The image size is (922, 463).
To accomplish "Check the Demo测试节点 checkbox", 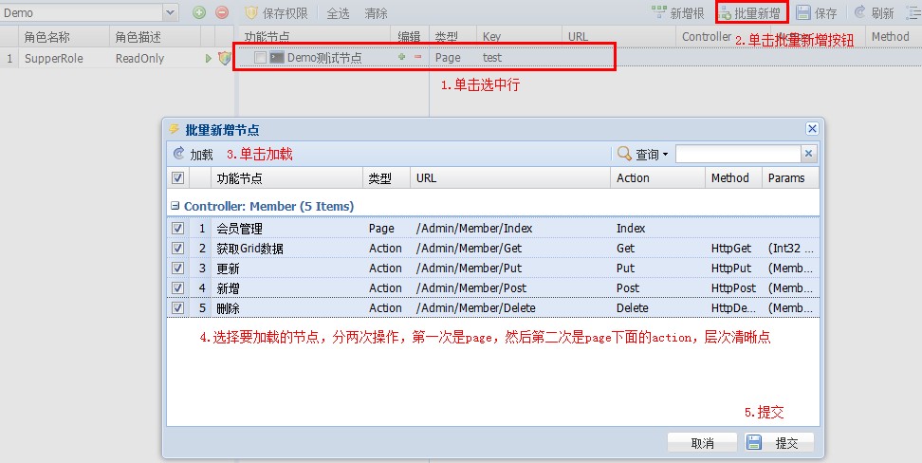I will coord(261,58).
